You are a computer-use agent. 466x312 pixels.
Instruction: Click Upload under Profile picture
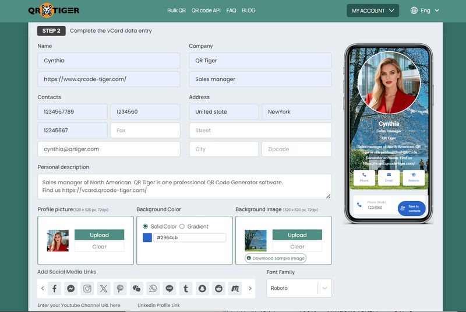[x=99, y=235]
